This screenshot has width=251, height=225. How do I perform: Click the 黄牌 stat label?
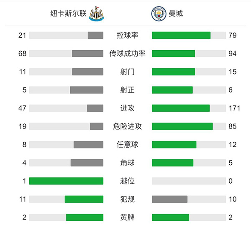click(127, 217)
